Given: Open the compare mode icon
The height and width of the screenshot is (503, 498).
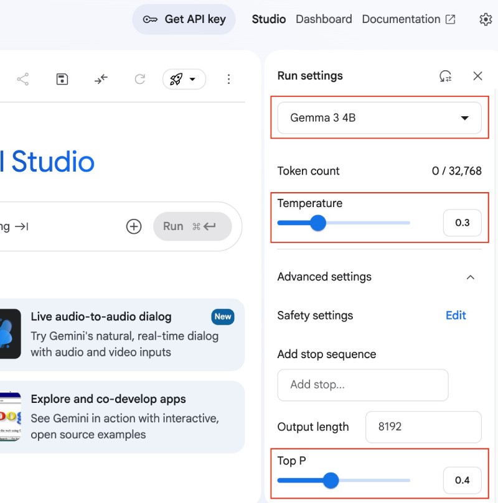Looking at the screenshot, I should [100, 79].
